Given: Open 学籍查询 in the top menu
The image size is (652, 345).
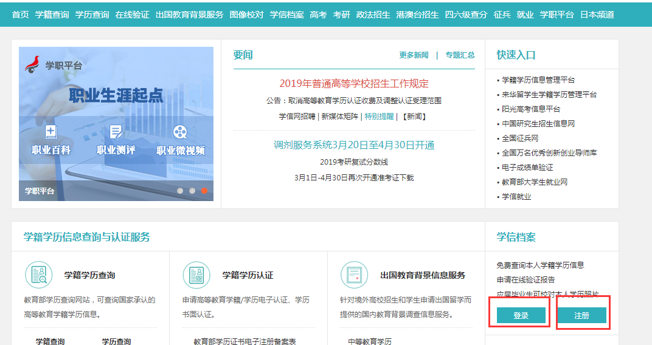Looking at the screenshot, I should tap(52, 15).
